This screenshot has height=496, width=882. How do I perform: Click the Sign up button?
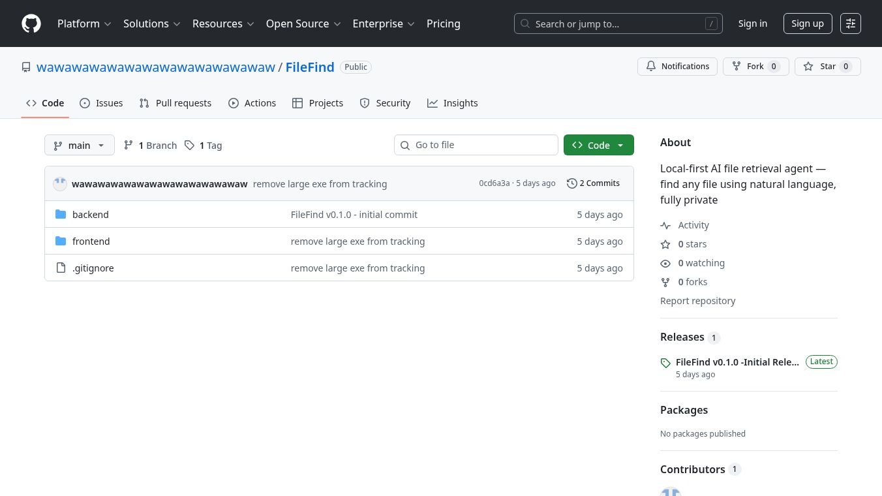point(808,23)
